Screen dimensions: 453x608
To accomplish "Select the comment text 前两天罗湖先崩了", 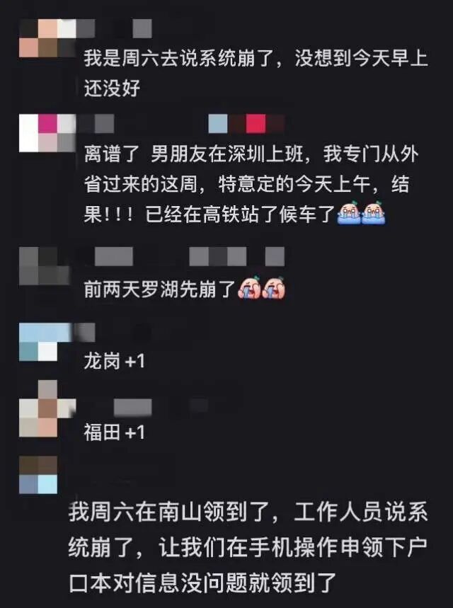I will [160, 289].
